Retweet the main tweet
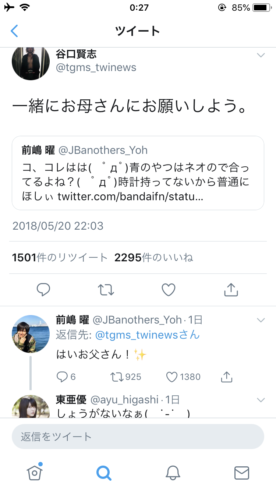Viewport: 276px width, 491px height. point(106,290)
